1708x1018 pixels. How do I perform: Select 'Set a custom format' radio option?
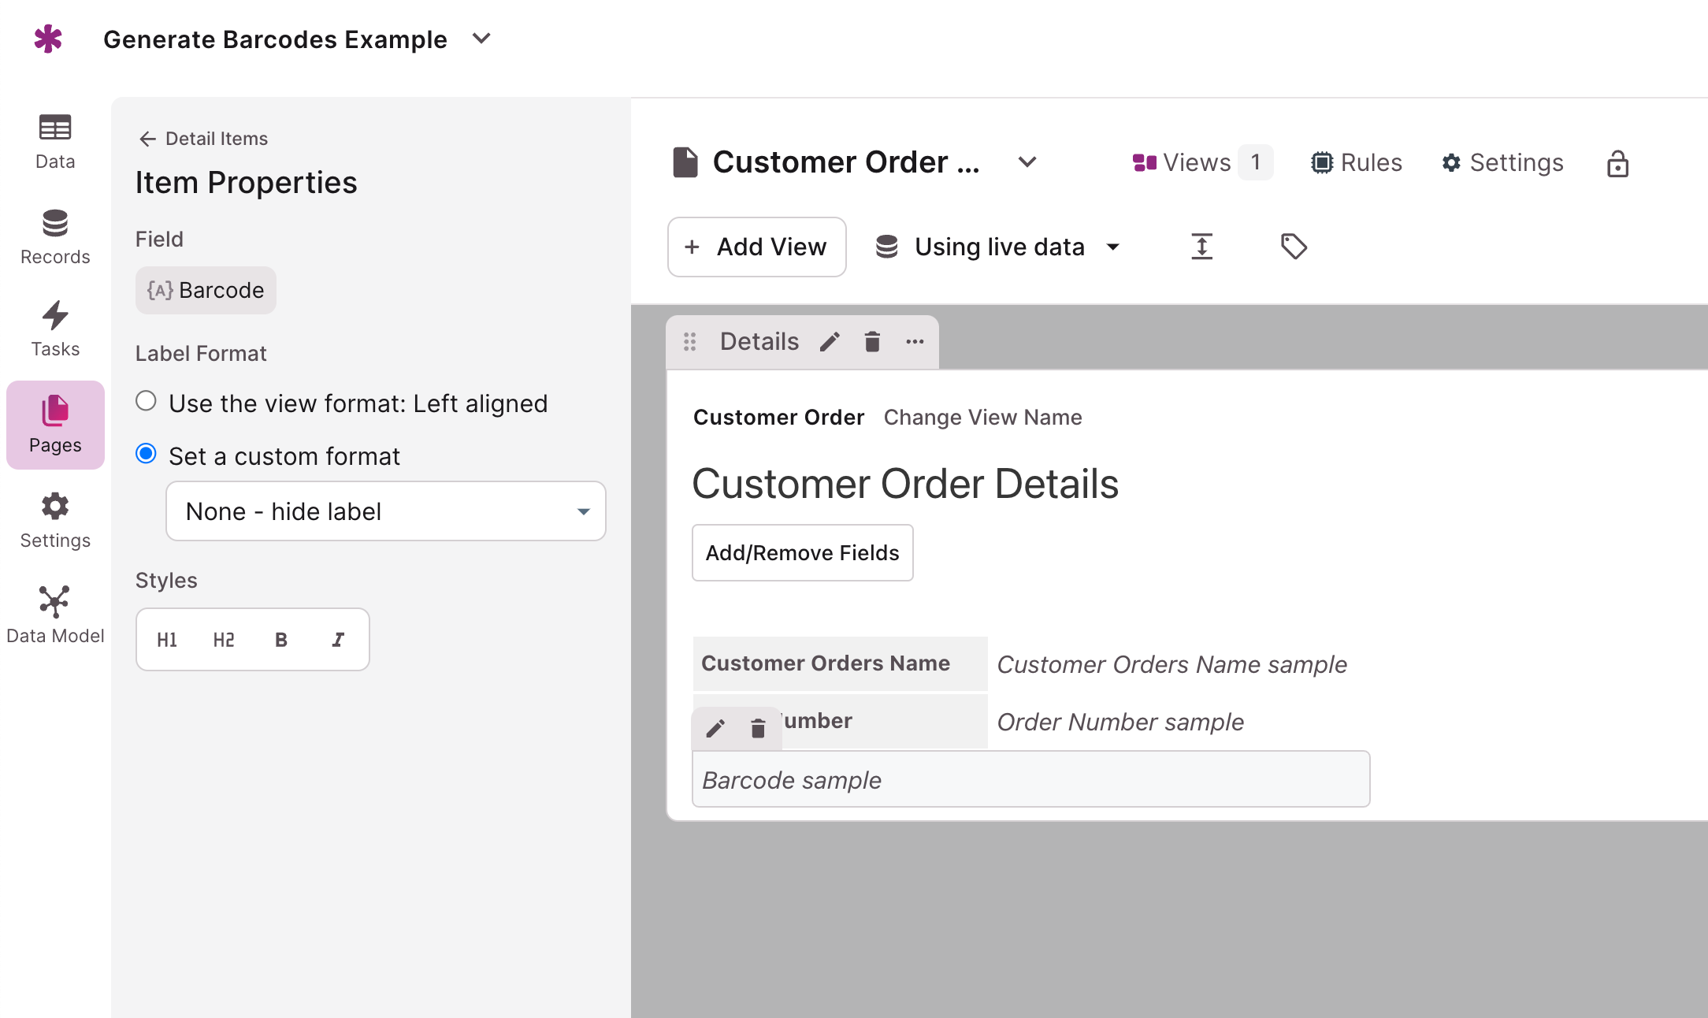147,454
